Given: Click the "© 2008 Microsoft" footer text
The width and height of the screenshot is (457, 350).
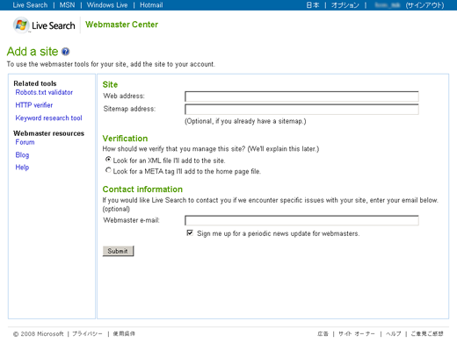Looking at the screenshot, I should tap(38, 333).
